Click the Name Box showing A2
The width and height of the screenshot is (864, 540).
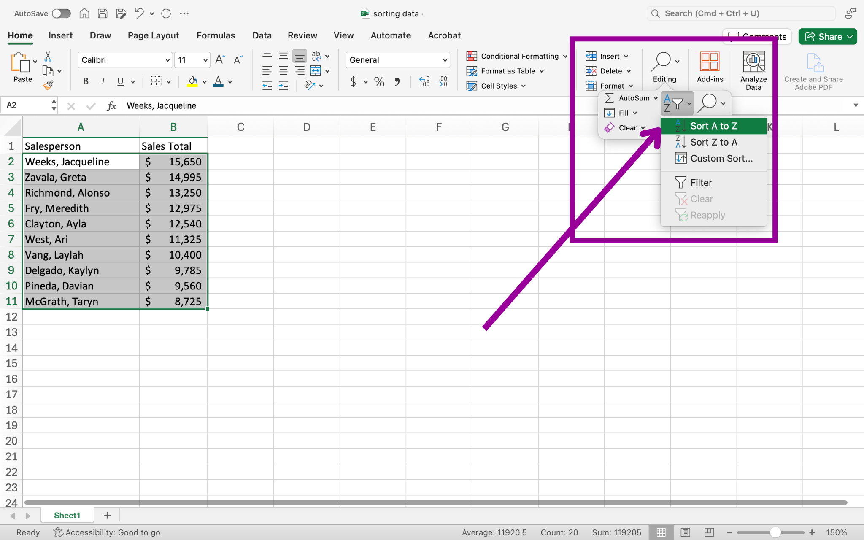(x=29, y=105)
